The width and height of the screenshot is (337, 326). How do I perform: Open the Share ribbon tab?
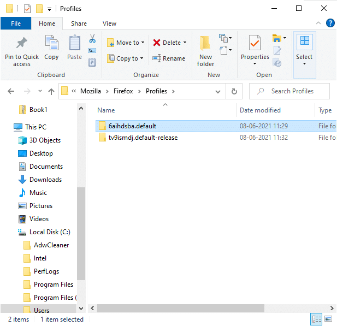click(x=79, y=23)
